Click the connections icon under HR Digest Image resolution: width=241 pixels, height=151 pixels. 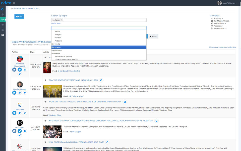20,135
